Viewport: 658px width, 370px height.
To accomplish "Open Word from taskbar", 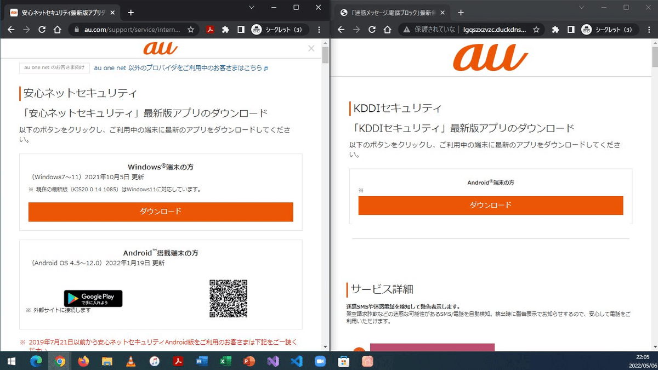I will (202, 361).
